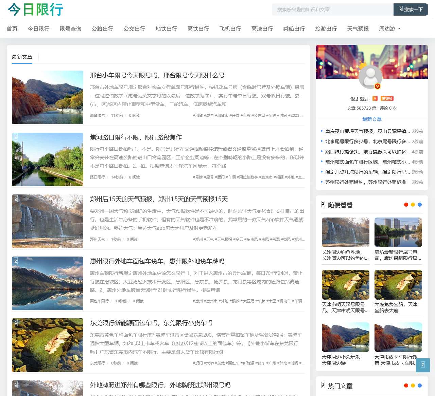Expand the 周边游 dropdown menu

[390, 29]
